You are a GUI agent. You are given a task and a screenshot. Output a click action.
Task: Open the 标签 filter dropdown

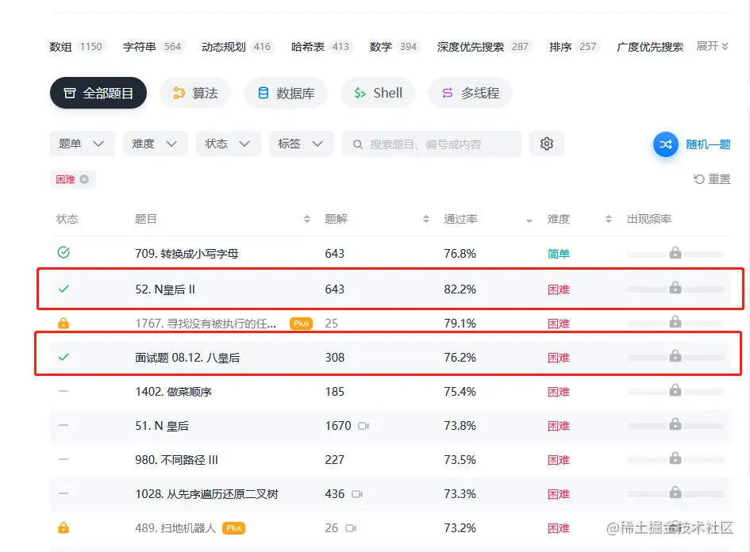coord(301,144)
